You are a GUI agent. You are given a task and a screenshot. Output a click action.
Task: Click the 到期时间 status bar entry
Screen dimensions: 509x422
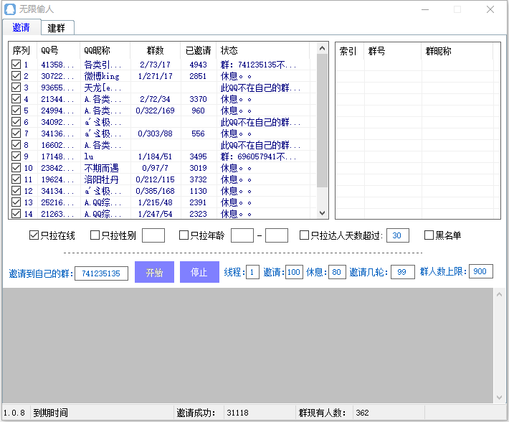pyautogui.click(x=51, y=413)
